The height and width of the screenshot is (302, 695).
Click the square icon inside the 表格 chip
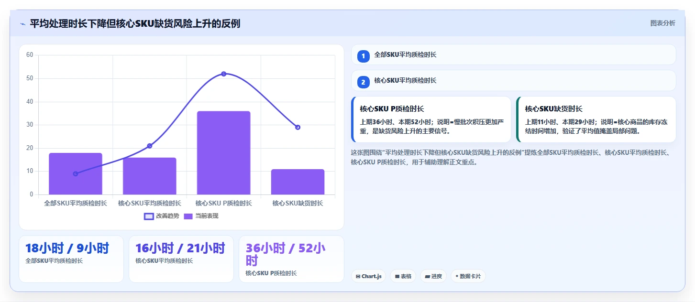[x=397, y=276]
